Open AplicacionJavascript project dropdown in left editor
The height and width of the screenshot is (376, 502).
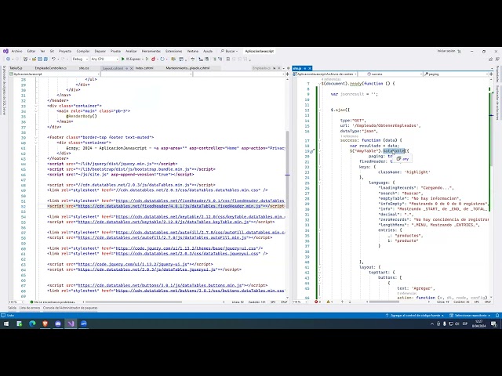click(x=54, y=74)
